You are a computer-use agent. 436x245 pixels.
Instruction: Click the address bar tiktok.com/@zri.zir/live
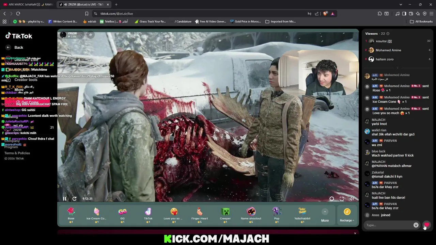117,14
